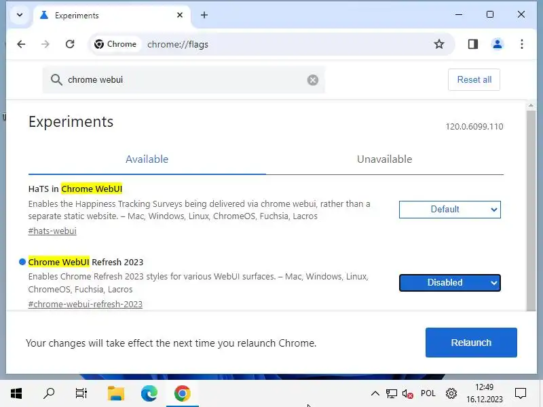Viewport: 543px width, 407px height.
Task: Open the WebUI Refresh 2023 Disabled dropdown
Action: tap(450, 283)
